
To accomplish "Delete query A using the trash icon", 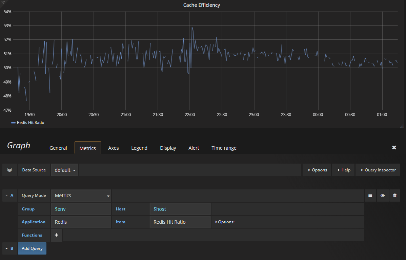I will click(394, 195).
